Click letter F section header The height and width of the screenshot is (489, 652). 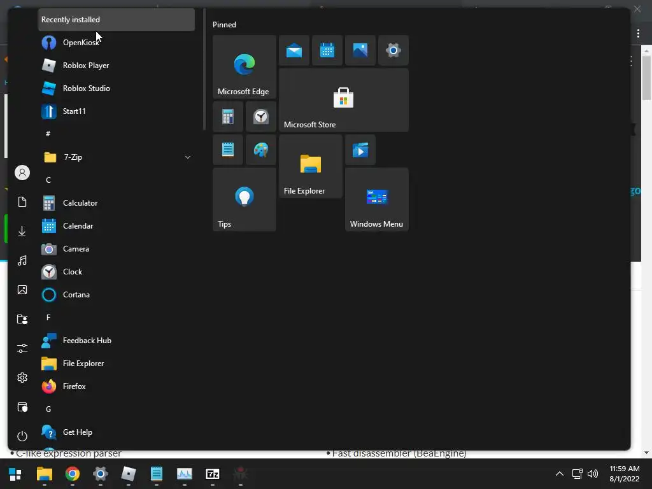pos(48,318)
